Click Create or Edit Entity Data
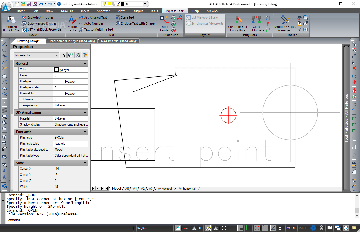This screenshot has height=232, width=360. (238, 24)
